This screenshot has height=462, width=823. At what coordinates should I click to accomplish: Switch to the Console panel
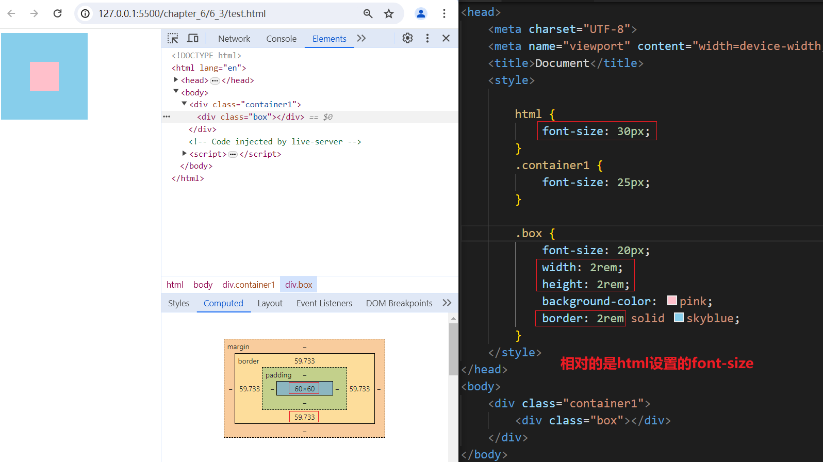point(281,39)
